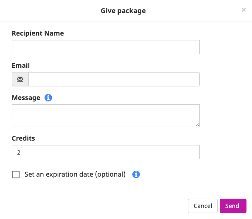Focus the Recipient Name input field
Screen dimensions: 252x219
106,47
